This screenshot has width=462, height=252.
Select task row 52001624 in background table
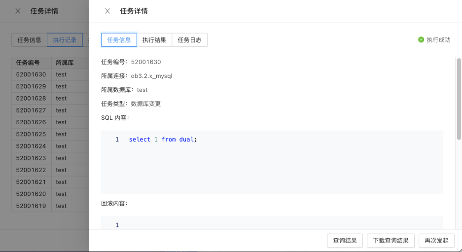(50, 146)
